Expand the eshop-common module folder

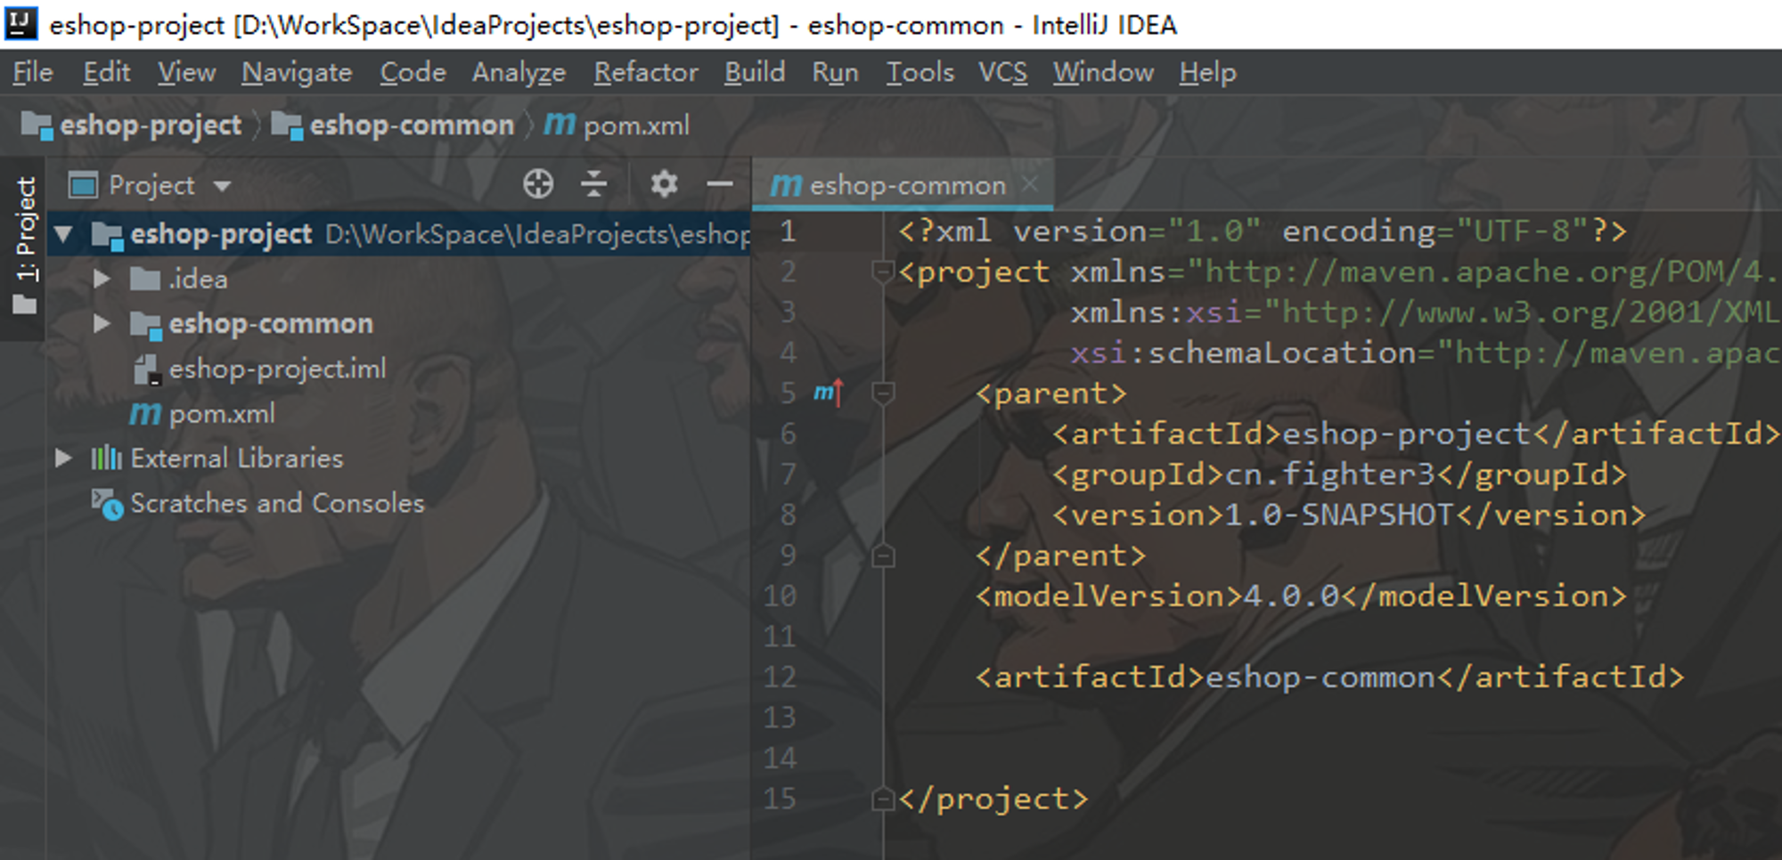pos(102,323)
